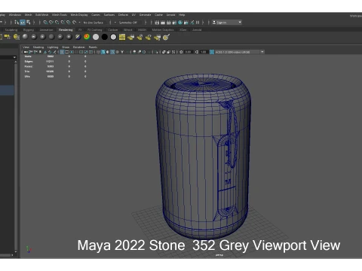Viewport: 362px width, 271px height.
Task: Toggle the viewport color management icon
Action: pos(212,52)
